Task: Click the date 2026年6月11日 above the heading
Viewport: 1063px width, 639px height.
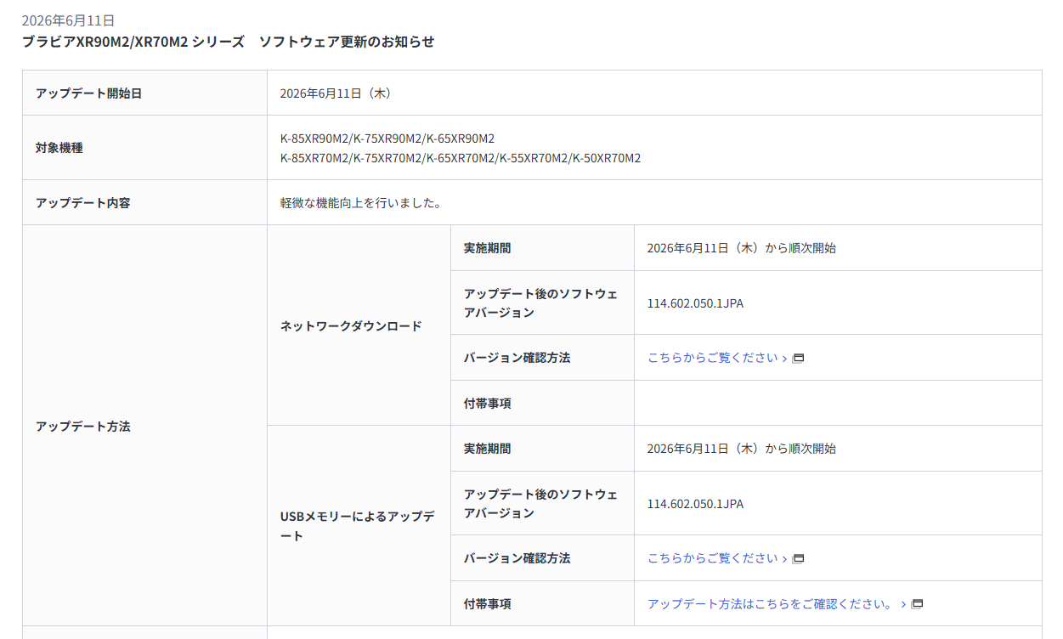Action: [x=68, y=20]
